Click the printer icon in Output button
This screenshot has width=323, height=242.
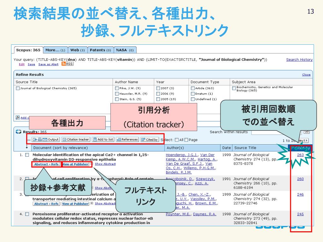39,140
